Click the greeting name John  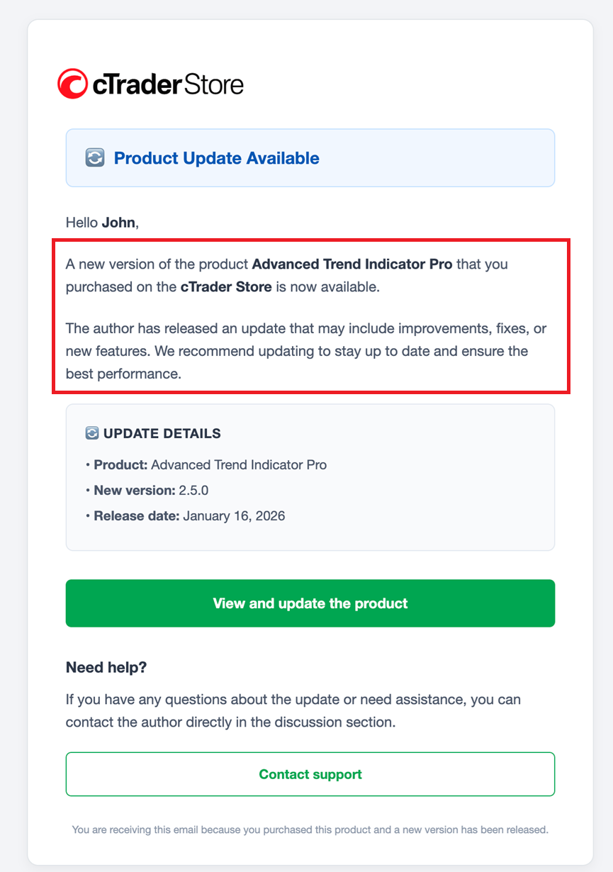(x=118, y=223)
